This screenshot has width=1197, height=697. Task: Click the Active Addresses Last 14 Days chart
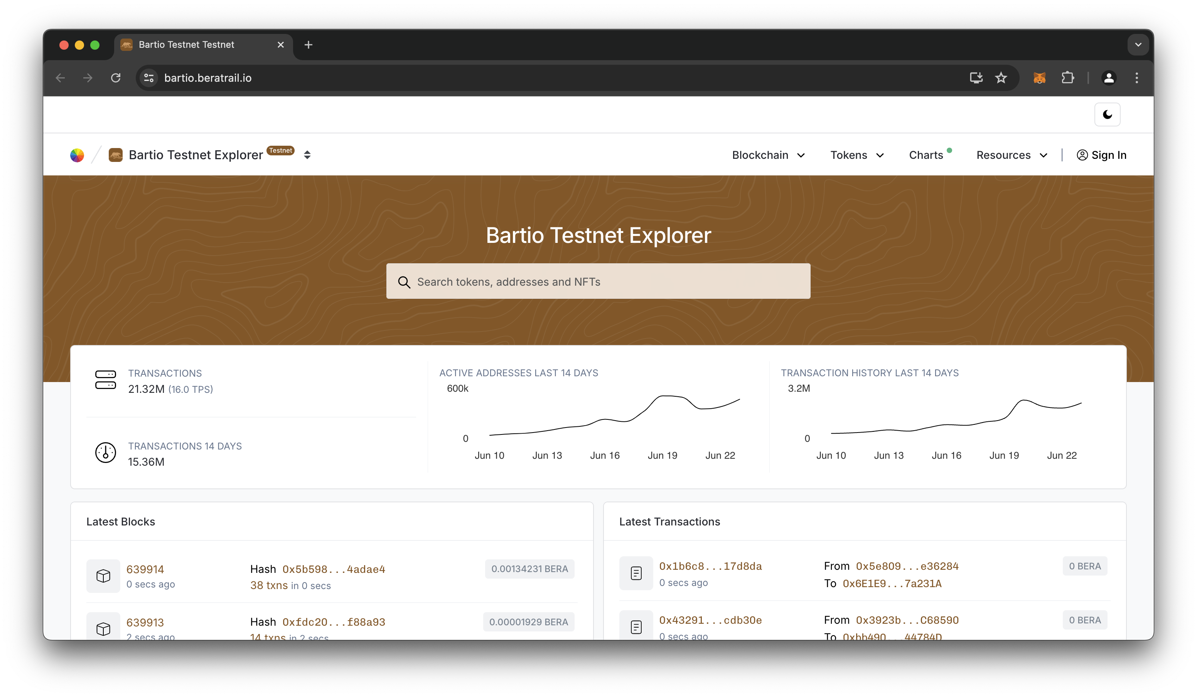[x=598, y=422]
